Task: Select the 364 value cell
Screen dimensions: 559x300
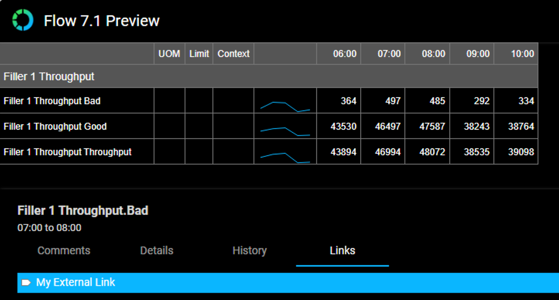Action: pos(339,101)
